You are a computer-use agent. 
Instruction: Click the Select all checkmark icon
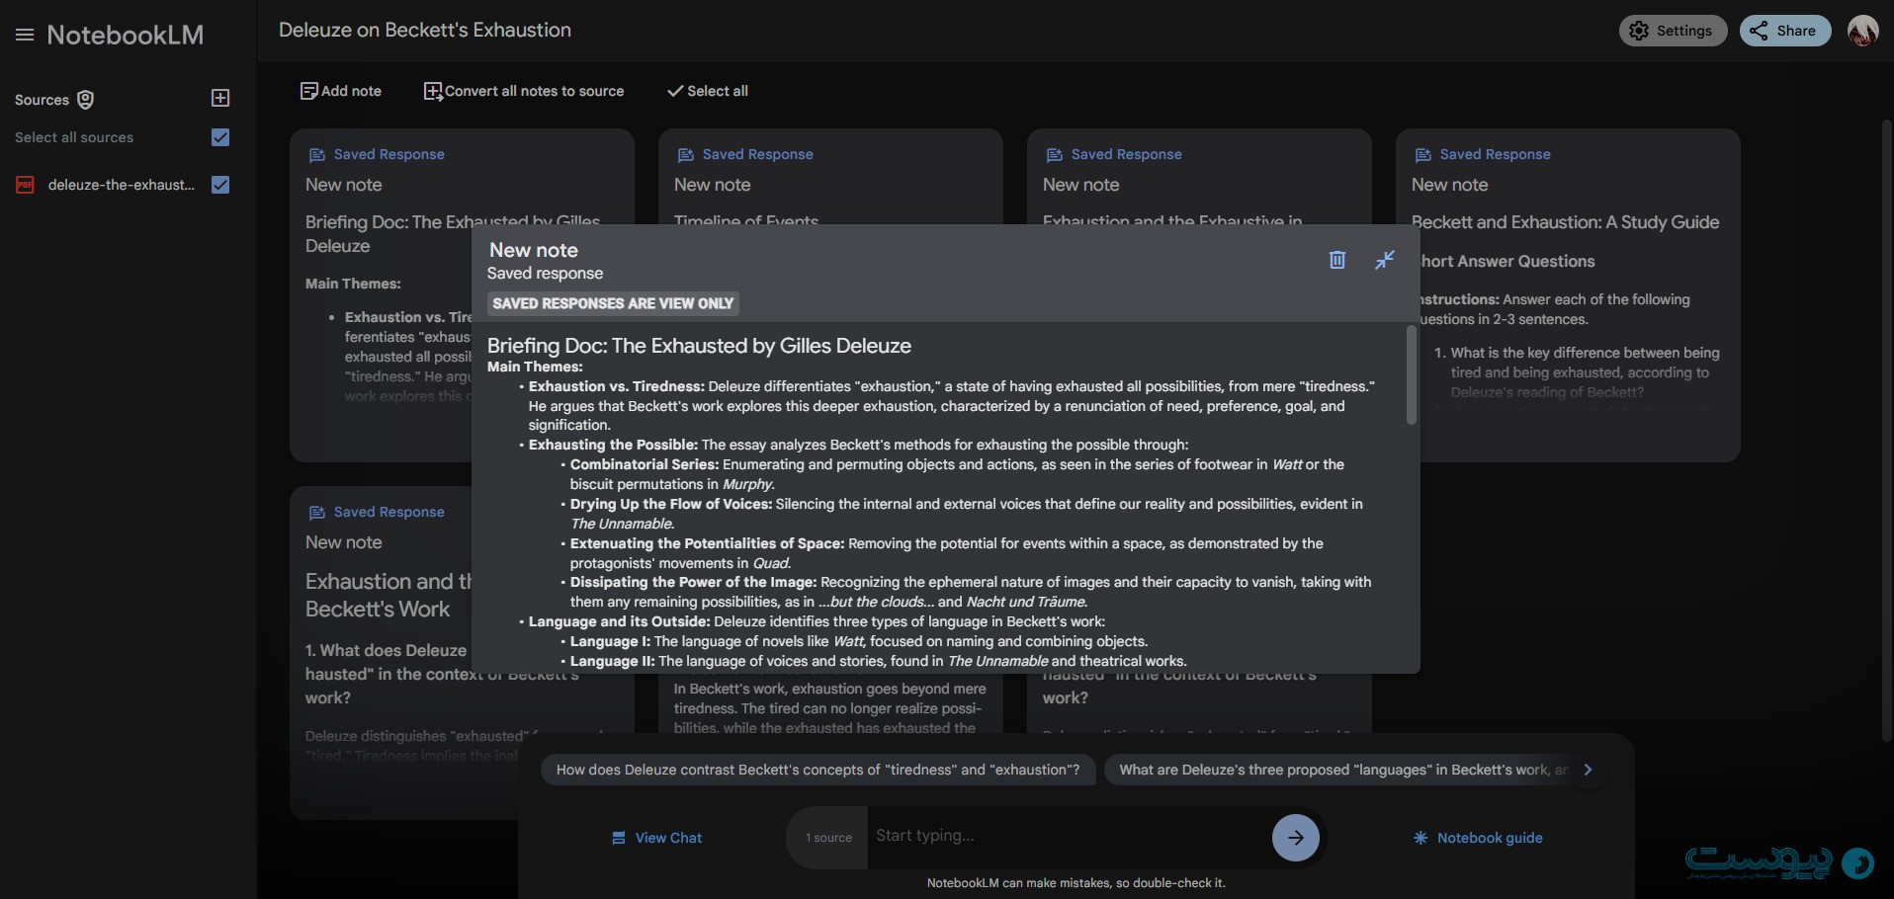click(675, 91)
